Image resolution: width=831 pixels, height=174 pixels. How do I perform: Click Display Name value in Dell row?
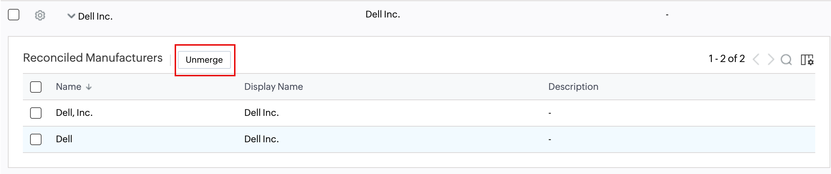[x=261, y=139]
